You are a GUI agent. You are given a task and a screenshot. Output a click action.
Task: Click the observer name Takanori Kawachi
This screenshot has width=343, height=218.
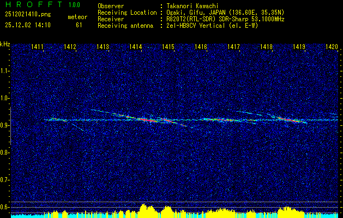tap(192, 6)
